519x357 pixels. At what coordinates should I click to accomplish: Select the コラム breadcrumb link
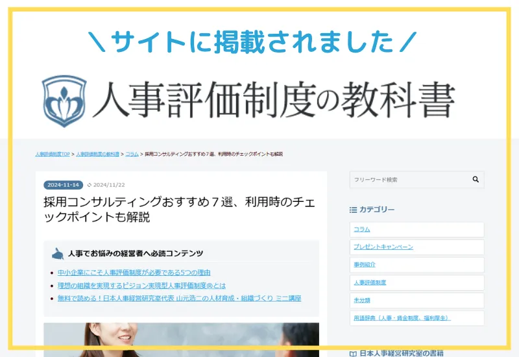[132, 154]
